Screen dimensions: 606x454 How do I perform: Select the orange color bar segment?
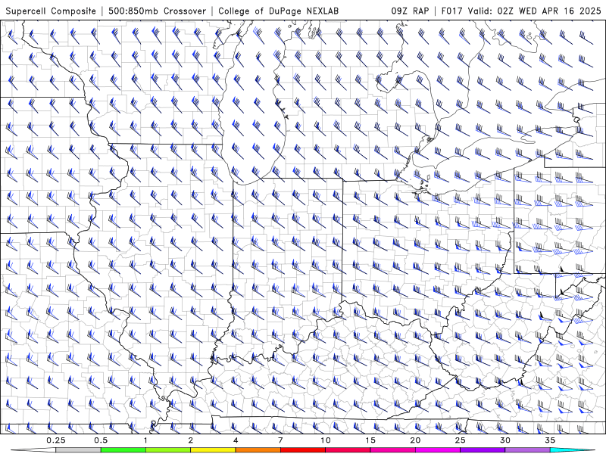click(x=258, y=450)
